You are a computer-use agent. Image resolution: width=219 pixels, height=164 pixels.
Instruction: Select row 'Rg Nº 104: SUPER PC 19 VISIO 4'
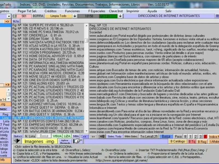coord(48,25)
